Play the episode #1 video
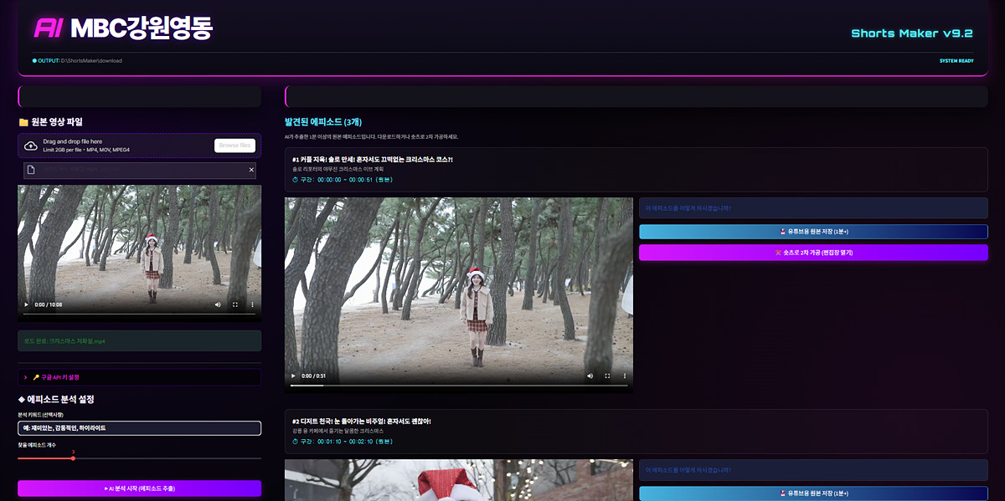Screen dimensions: 1005x501 pyautogui.click(x=293, y=376)
